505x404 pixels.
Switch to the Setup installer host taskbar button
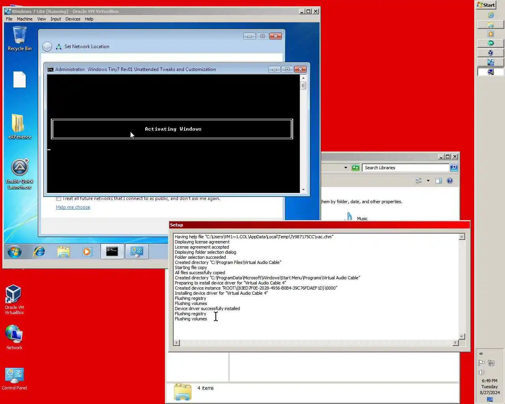tap(490, 72)
